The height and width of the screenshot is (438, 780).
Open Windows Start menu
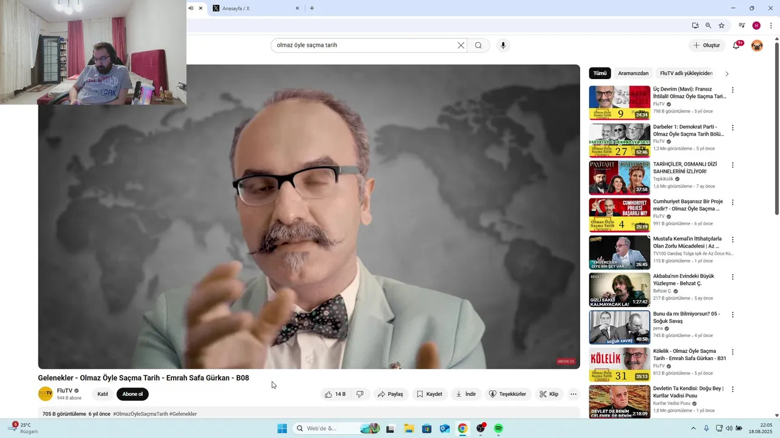click(x=282, y=429)
